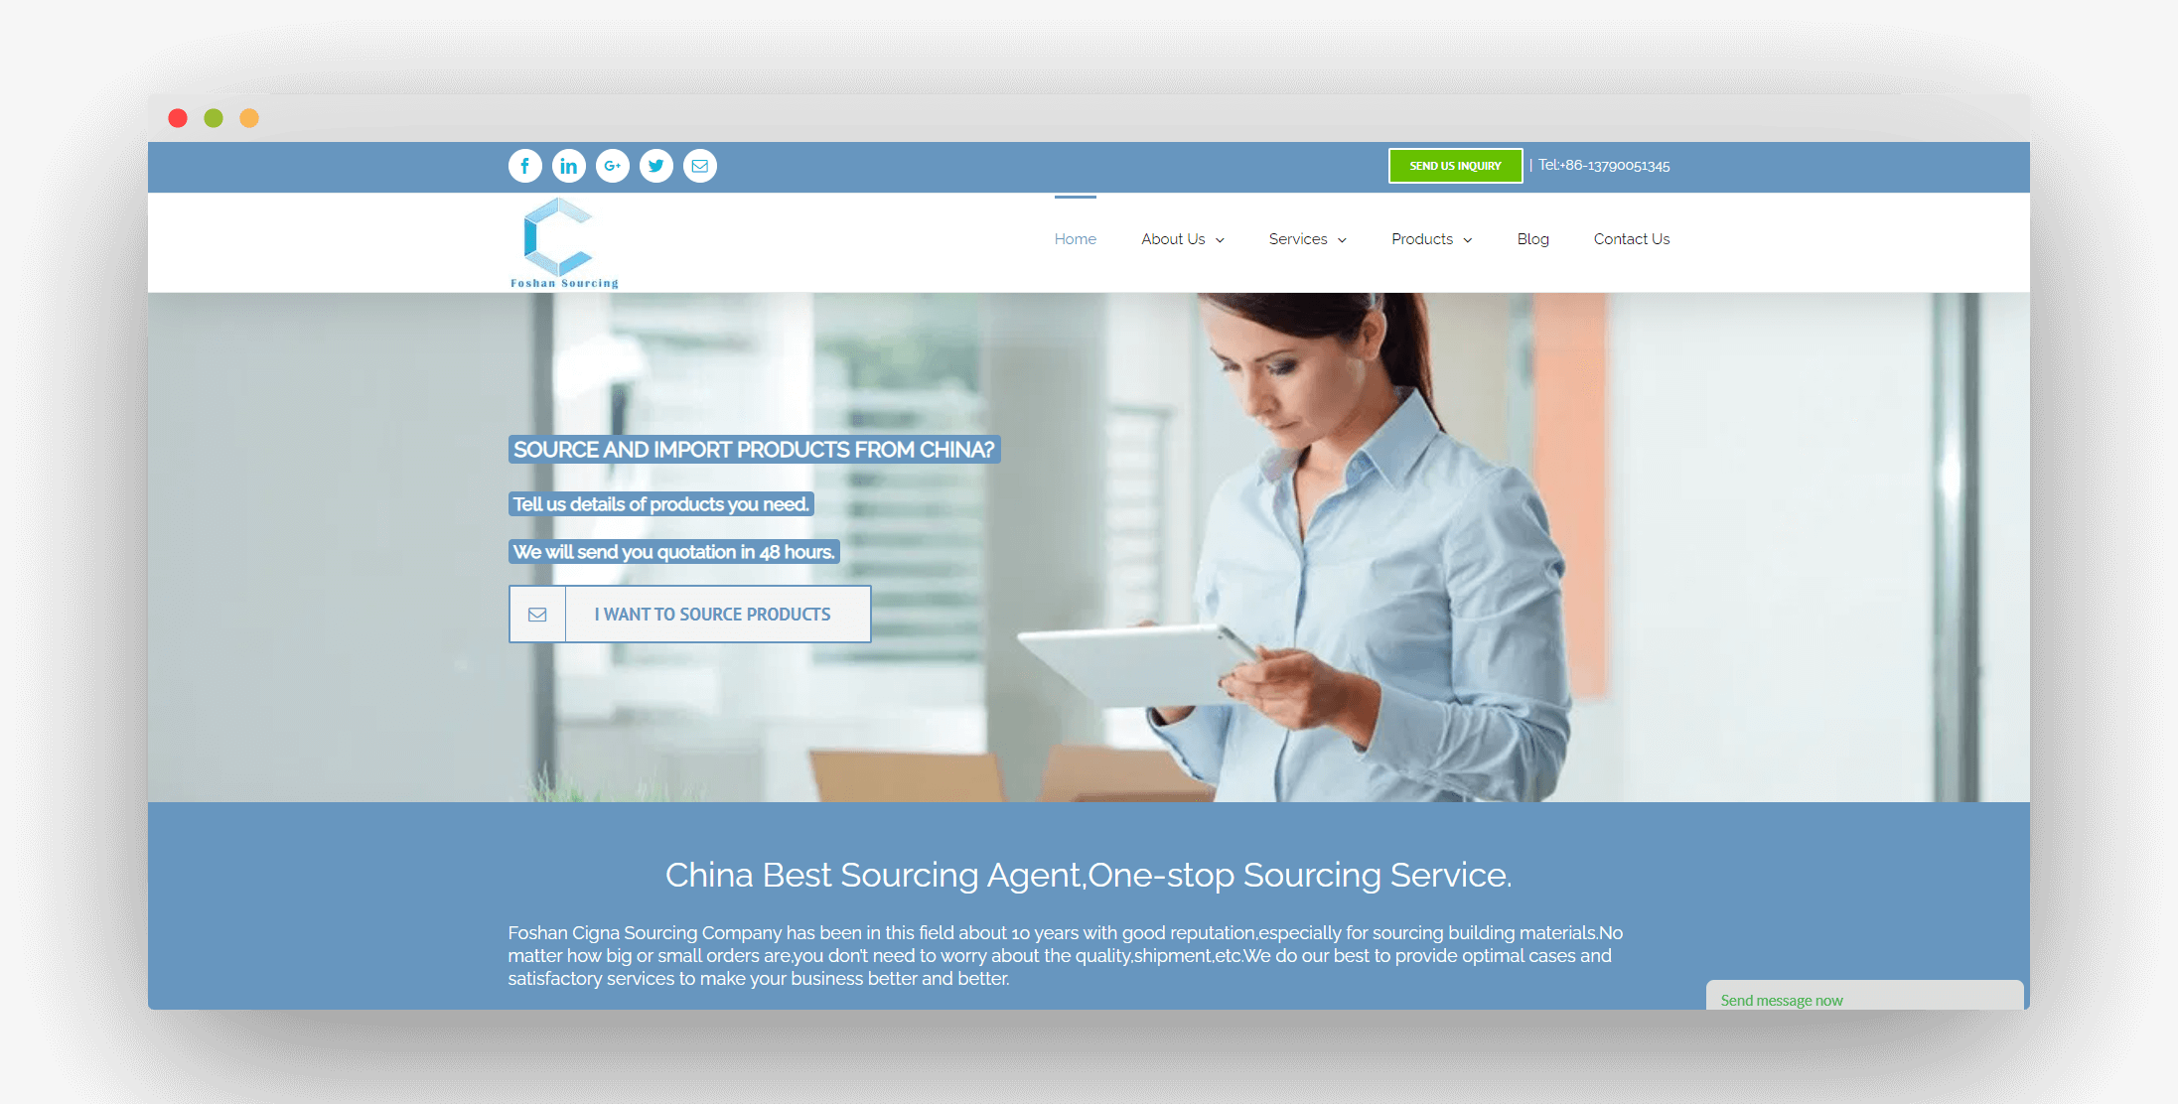Select the Twitter bird icon
2178x1104 pixels.
click(654, 165)
